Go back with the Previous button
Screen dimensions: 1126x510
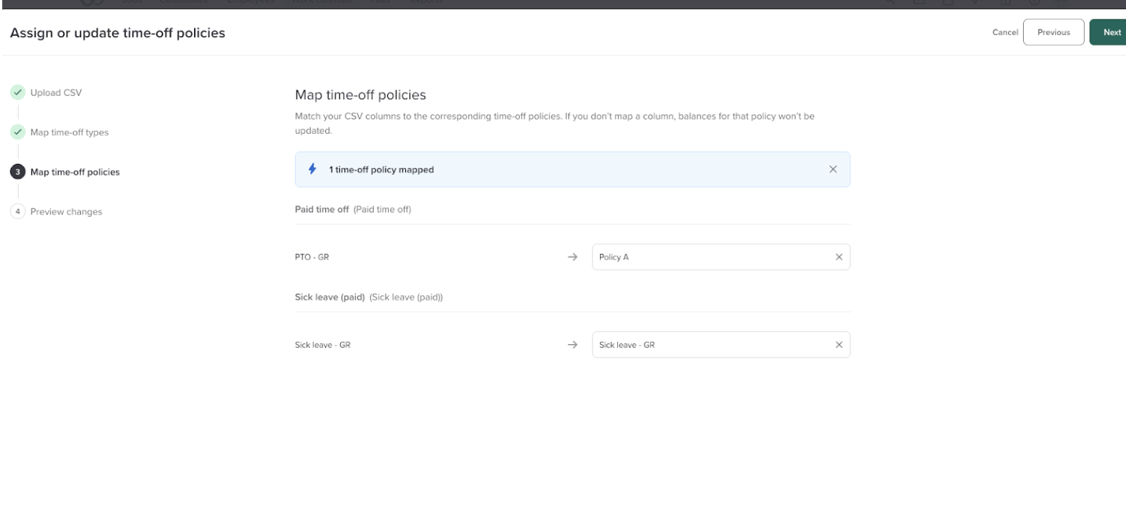[x=1053, y=32]
